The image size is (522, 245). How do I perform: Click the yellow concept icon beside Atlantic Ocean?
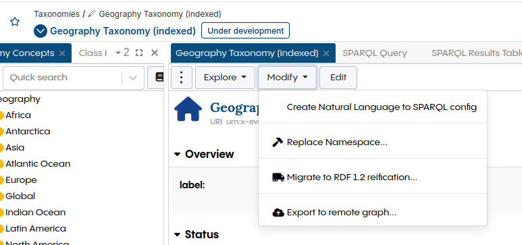tap(1, 164)
